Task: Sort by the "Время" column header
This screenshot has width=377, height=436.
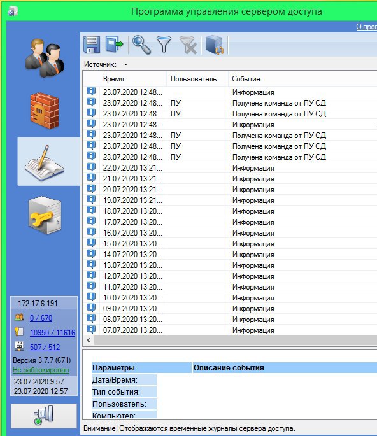Action: coord(132,79)
